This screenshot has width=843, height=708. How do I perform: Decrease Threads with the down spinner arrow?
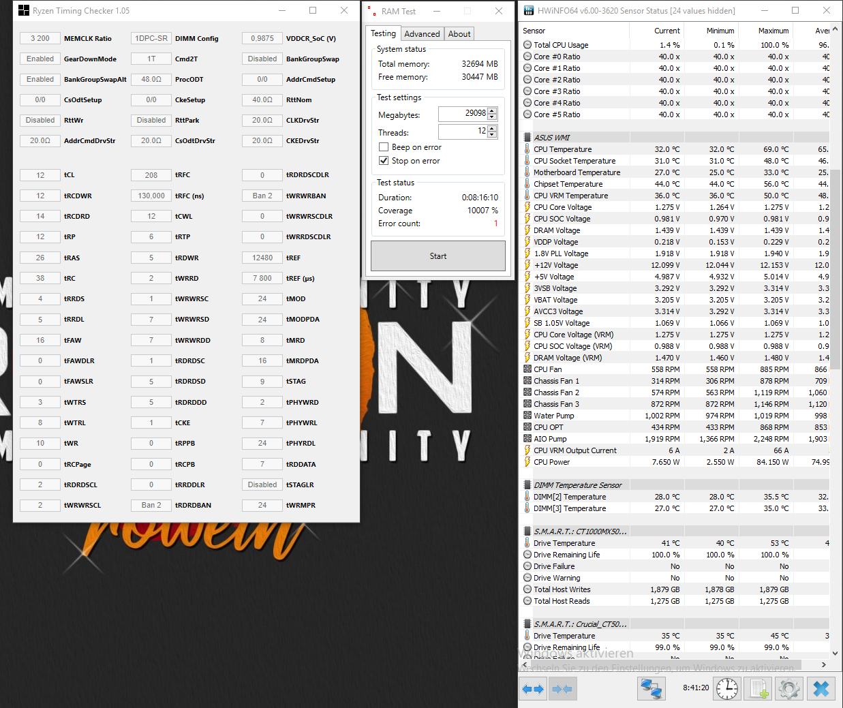click(492, 134)
